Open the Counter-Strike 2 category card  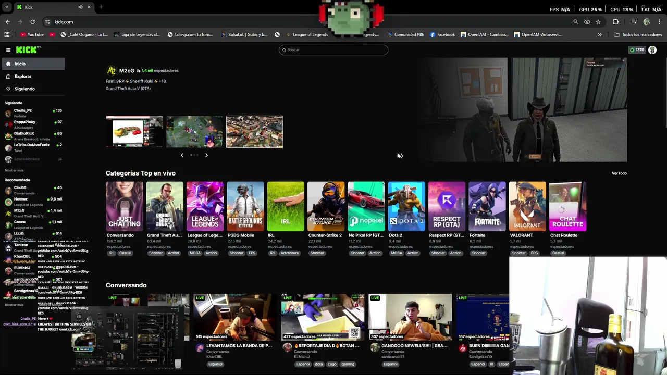click(x=326, y=206)
